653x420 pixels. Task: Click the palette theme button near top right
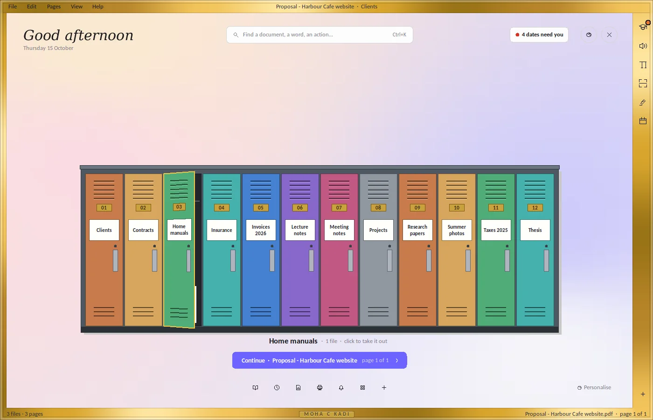tap(589, 35)
